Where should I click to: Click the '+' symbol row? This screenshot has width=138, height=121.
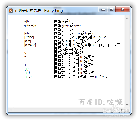pos(25,65)
